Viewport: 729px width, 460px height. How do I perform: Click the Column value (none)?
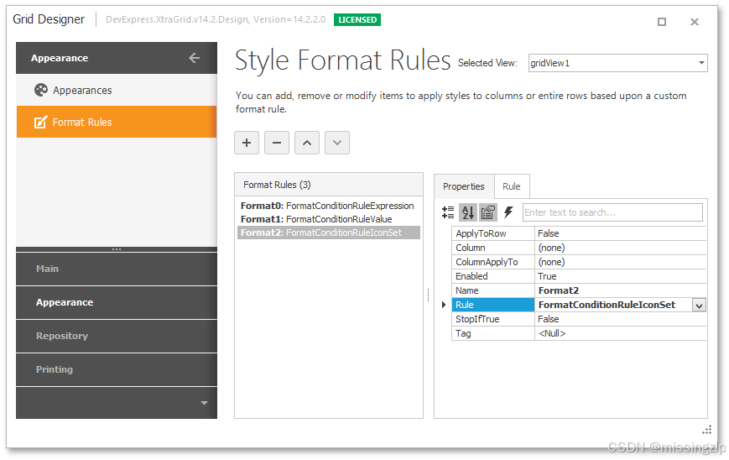[x=551, y=248]
